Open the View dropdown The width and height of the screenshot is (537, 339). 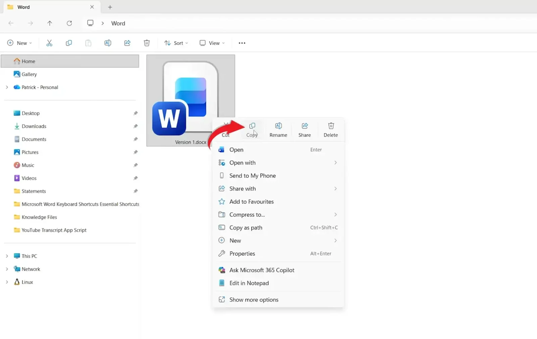pyautogui.click(x=212, y=43)
